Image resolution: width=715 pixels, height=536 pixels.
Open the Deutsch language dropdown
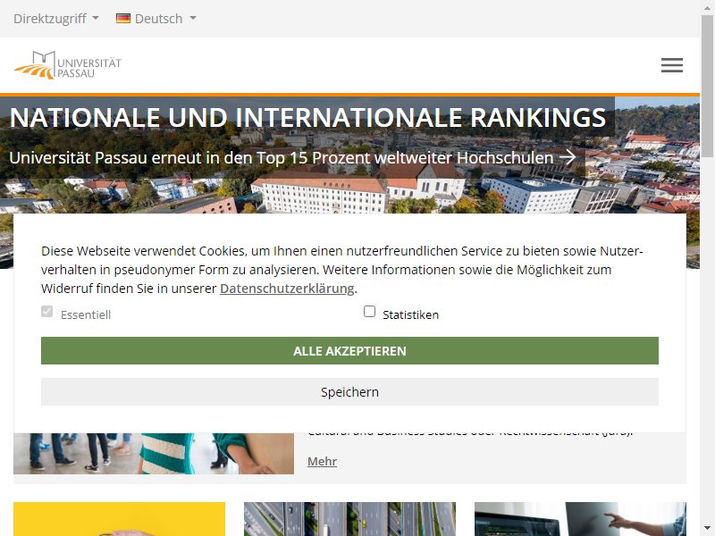coord(156,19)
